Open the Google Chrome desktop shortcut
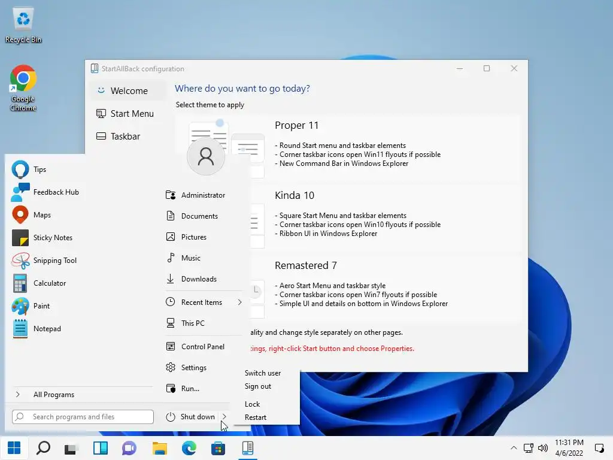The height and width of the screenshot is (460, 613). [x=23, y=88]
